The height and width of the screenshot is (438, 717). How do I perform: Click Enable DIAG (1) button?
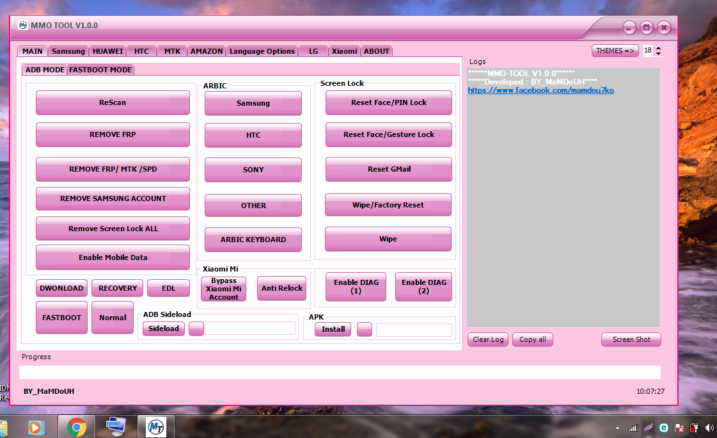pos(356,286)
